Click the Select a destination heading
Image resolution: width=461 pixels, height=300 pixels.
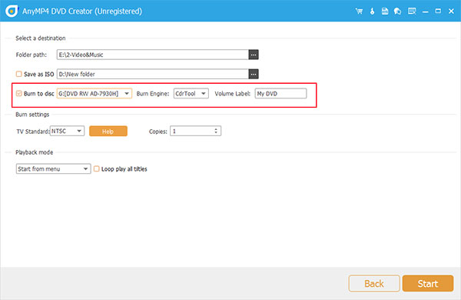(x=41, y=38)
